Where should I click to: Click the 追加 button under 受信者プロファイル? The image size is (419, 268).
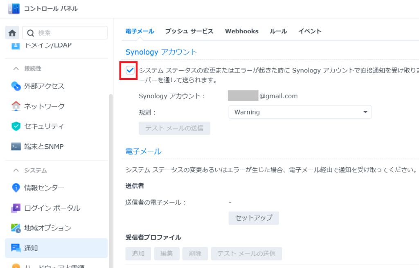click(138, 254)
